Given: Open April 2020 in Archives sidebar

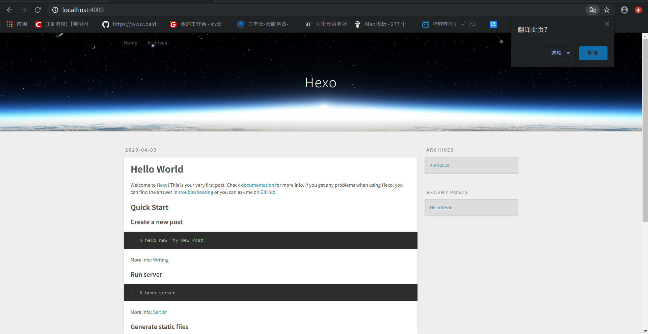Looking at the screenshot, I should tap(439, 165).
